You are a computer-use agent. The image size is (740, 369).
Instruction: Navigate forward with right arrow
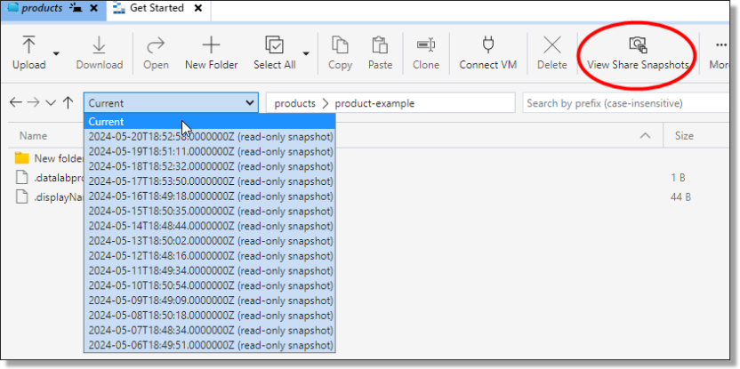pos(33,102)
